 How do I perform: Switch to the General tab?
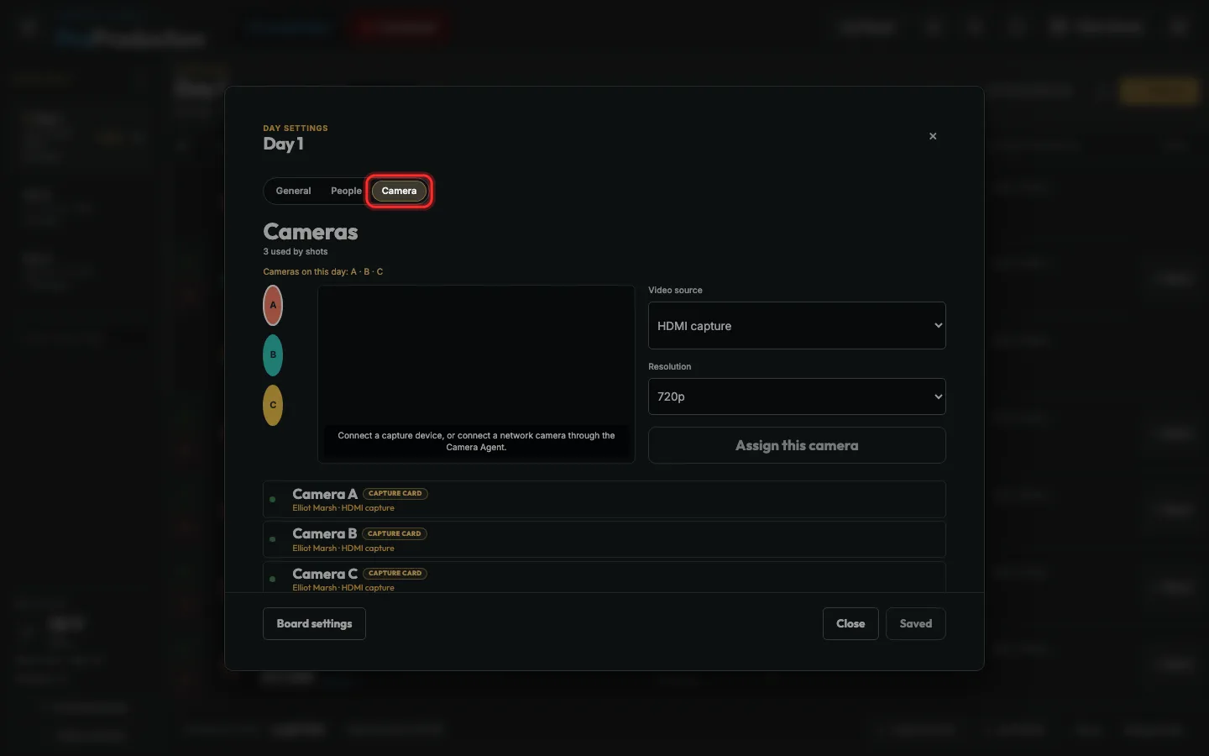pos(293,191)
